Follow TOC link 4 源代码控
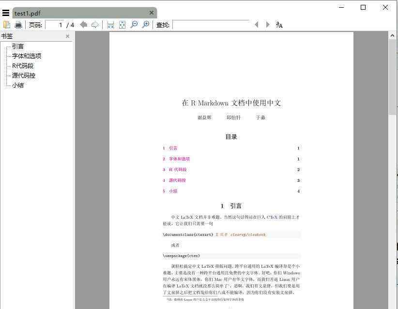The image size is (398, 309). coord(174,180)
